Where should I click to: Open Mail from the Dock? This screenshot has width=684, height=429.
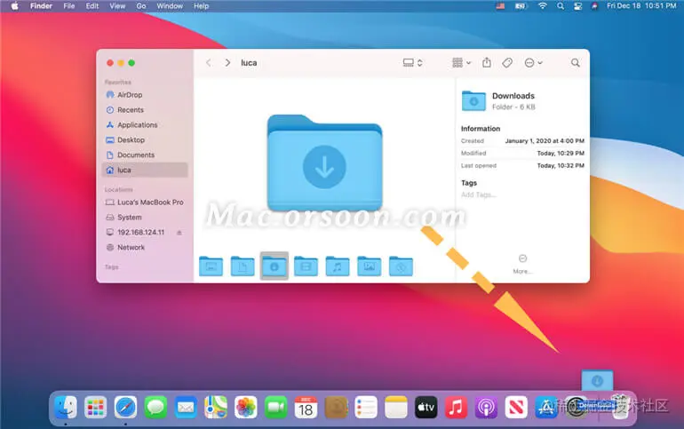point(186,407)
